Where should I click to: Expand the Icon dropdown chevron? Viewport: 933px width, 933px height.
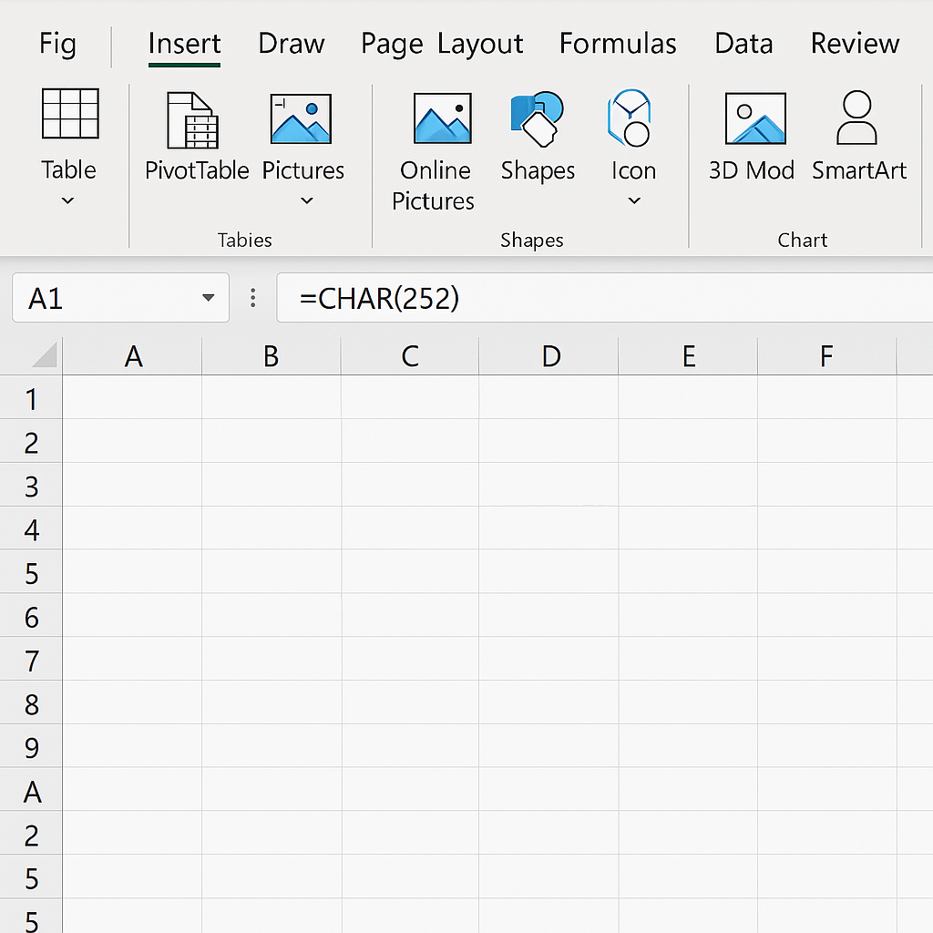click(x=634, y=200)
